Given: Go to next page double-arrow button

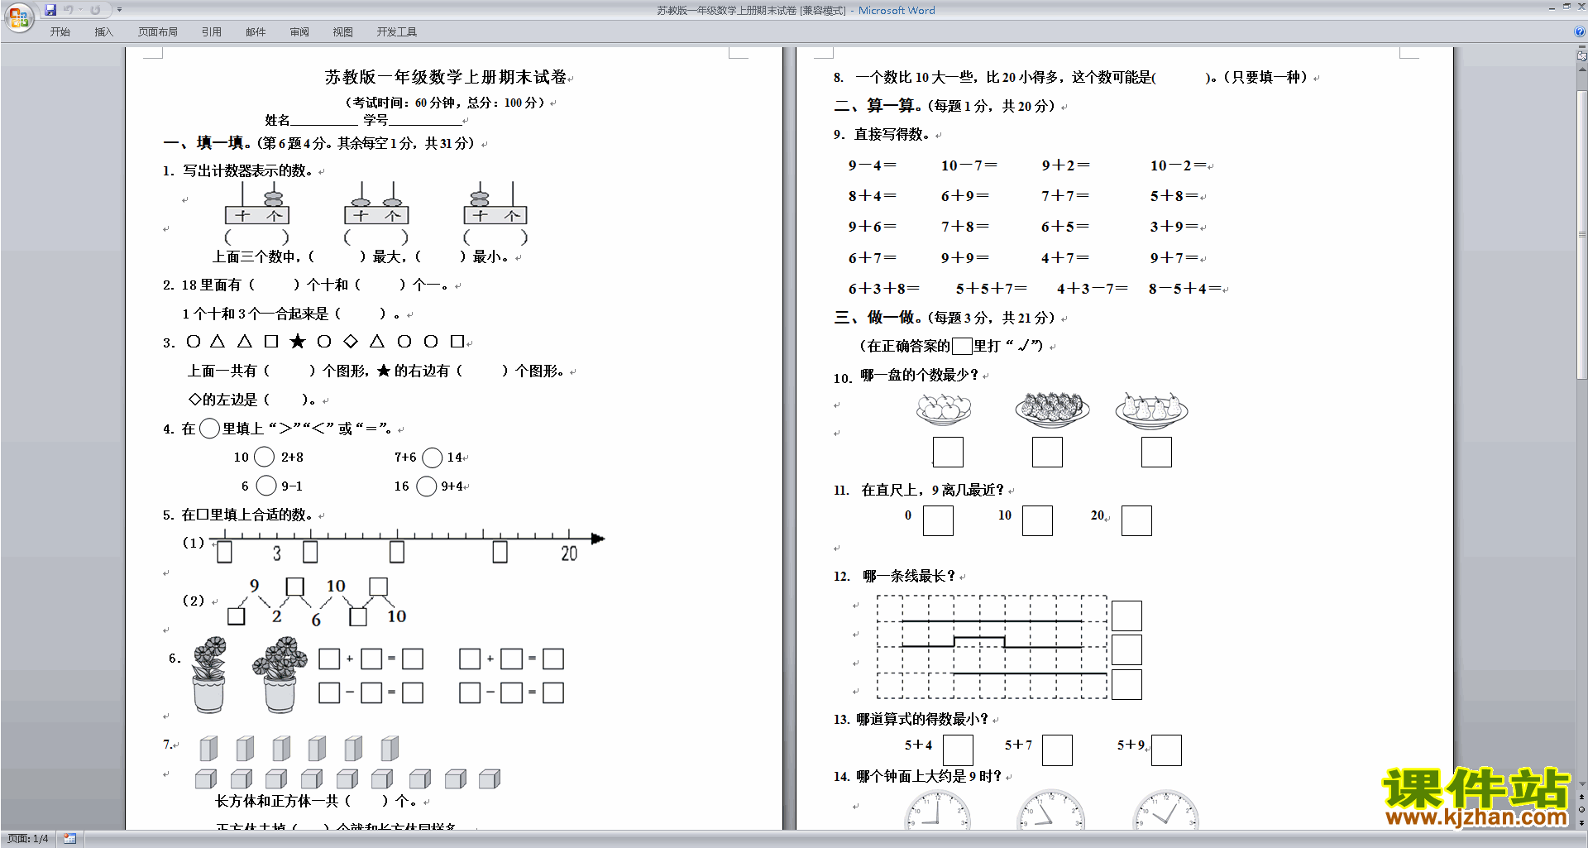Looking at the screenshot, I should 1582,822.
